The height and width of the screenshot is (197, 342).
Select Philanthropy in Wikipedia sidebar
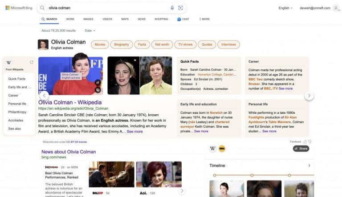click(x=17, y=112)
